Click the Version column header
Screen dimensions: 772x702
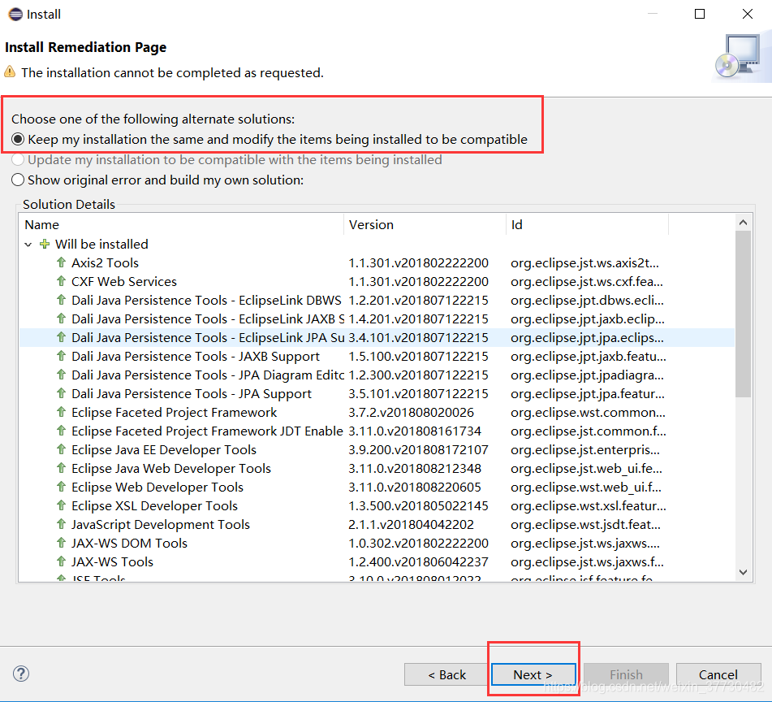tap(425, 224)
